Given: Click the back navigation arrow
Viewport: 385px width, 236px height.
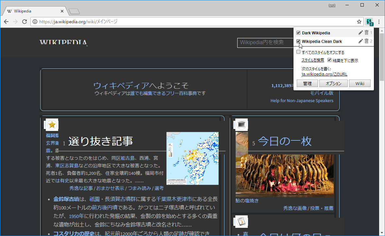Looking at the screenshot, I should [6, 22].
